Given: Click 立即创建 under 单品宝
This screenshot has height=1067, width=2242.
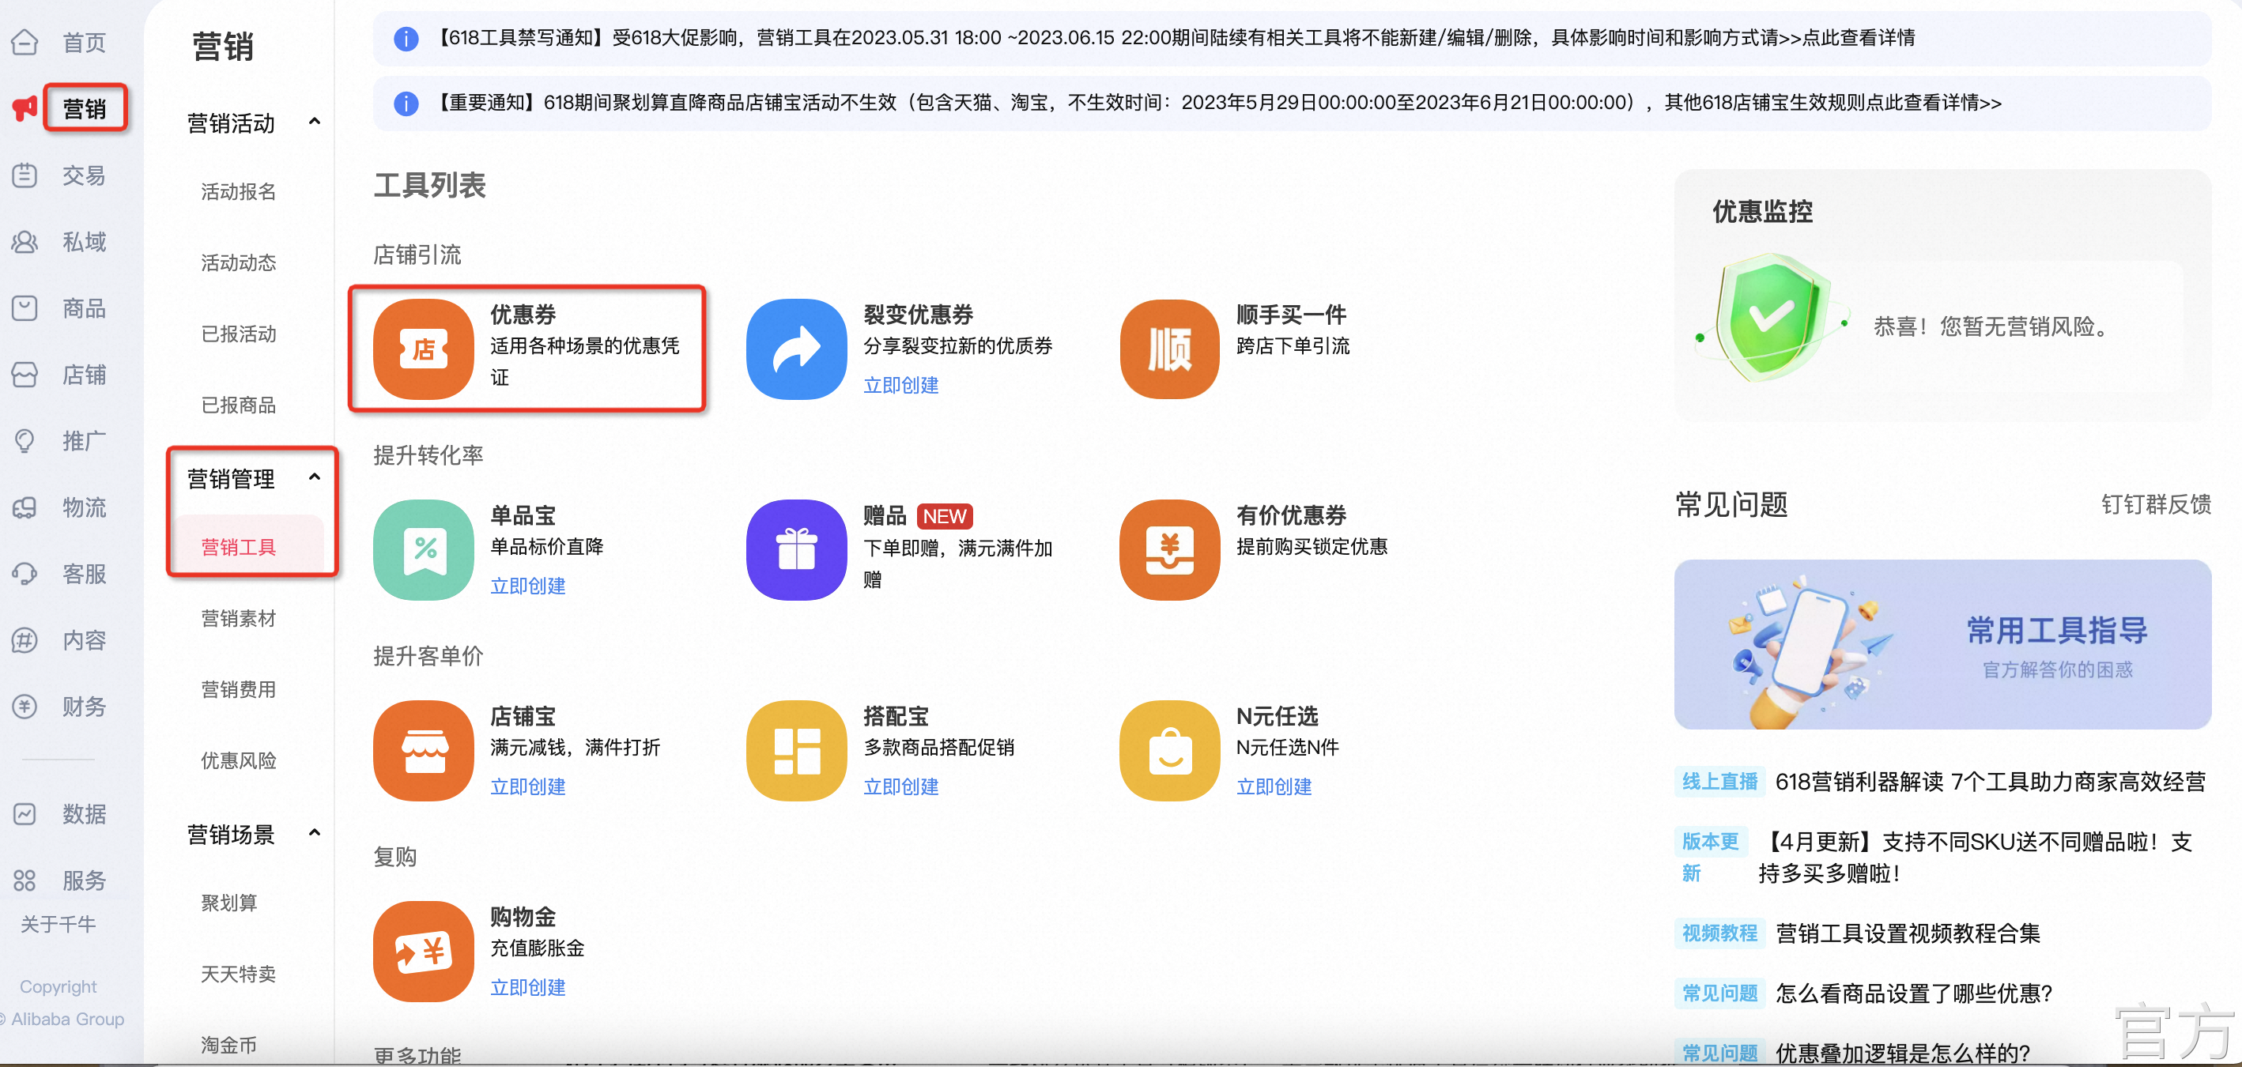Looking at the screenshot, I should [x=527, y=586].
